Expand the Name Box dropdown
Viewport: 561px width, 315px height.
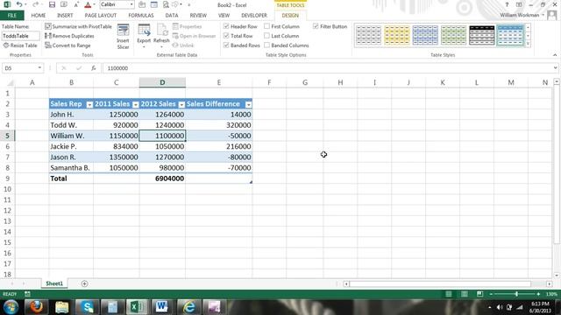pyautogui.click(x=39, y=68)
